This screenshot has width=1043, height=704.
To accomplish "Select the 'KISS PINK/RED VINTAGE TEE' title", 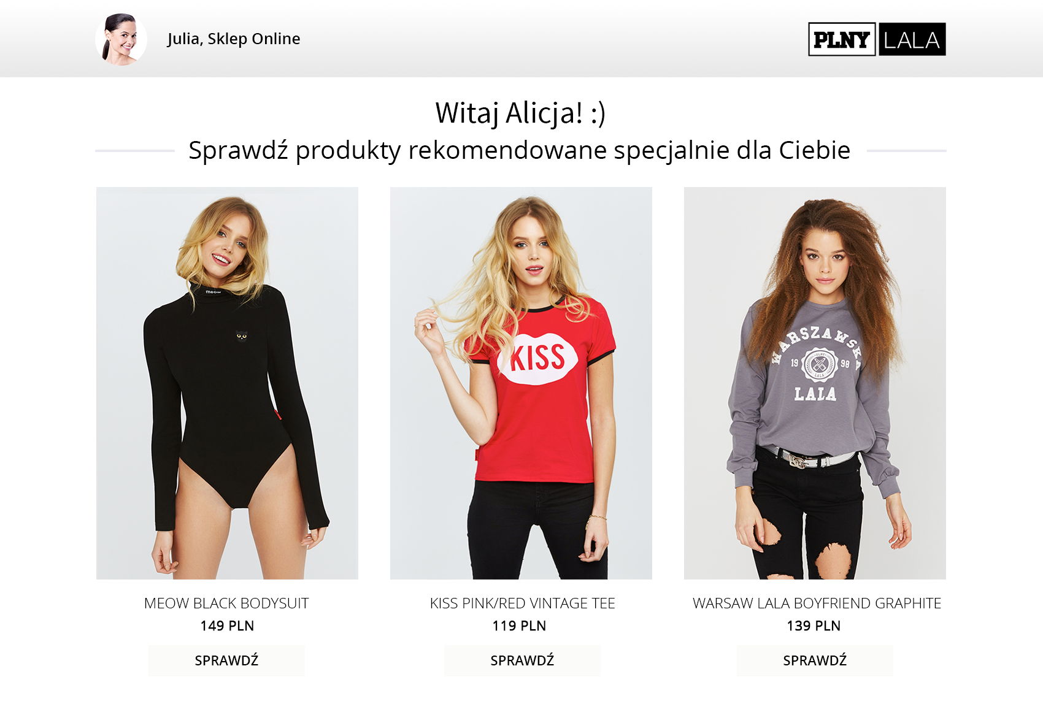I will pos(522,603).
